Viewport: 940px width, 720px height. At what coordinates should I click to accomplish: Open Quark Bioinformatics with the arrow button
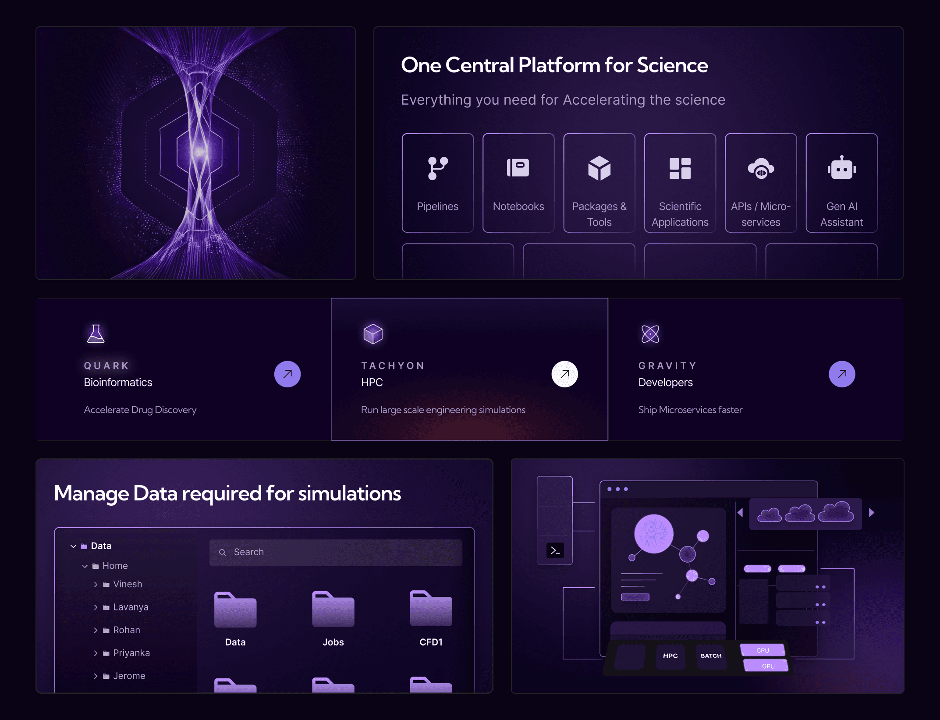(x=287, y=374)
